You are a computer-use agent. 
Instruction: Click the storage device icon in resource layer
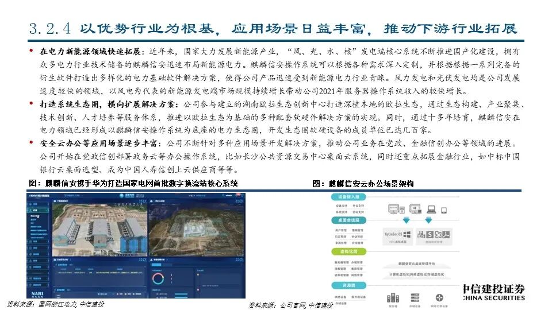tap(415, 298)
